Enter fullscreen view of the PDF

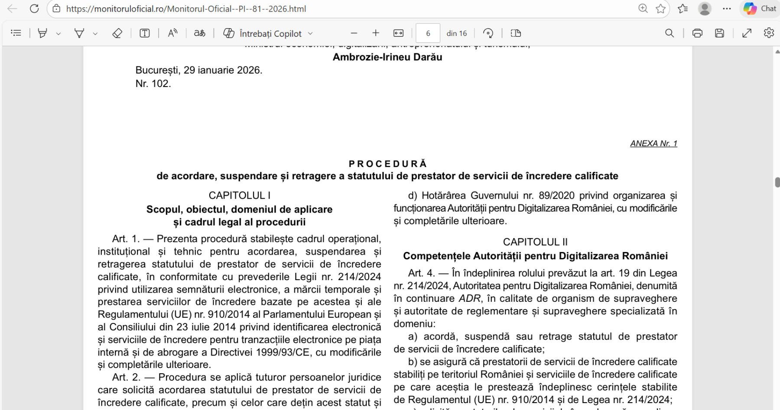pos(747,32)
